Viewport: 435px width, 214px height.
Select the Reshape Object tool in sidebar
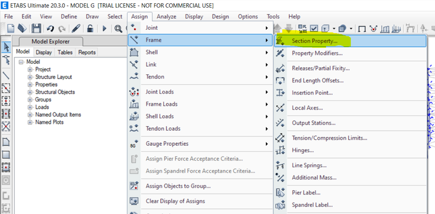[6, 60]
